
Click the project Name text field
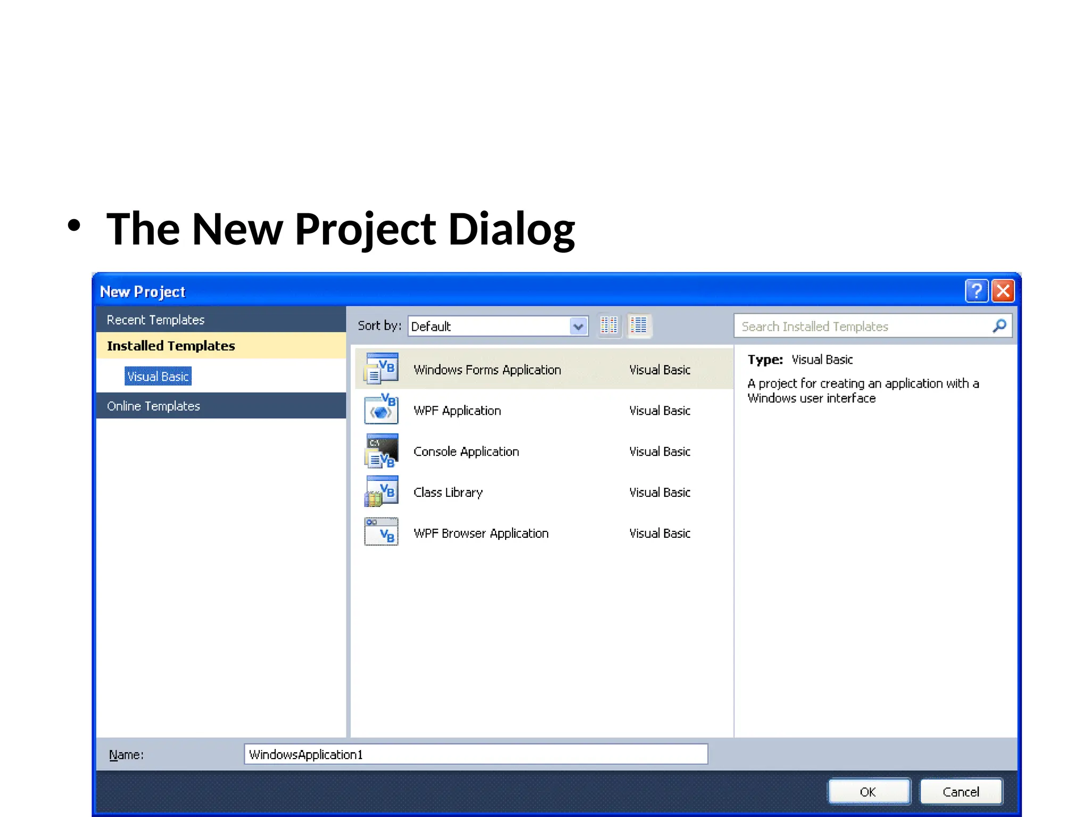click(476, 754)
